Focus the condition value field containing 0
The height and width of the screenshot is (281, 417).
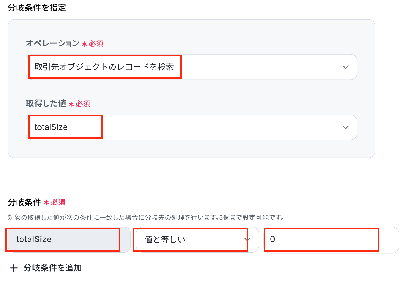click(x=331, y=240)
